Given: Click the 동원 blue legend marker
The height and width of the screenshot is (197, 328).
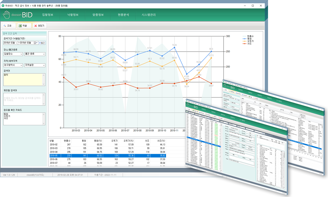Looking at the screenshot, I should [x=244, y=38].
